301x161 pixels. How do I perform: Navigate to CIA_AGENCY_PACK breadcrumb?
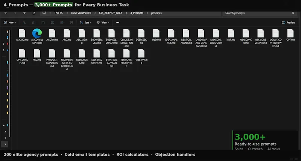pos(111,13)
